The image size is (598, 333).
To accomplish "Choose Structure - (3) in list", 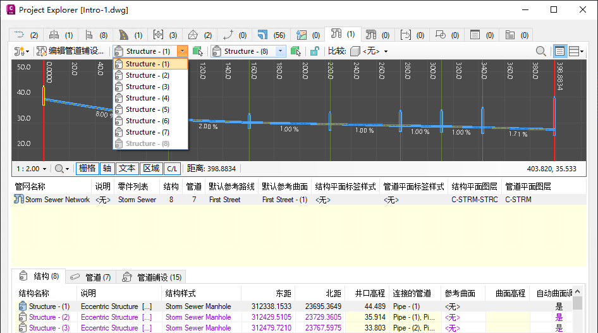I will pyautogui.click(x=150, y=87).
